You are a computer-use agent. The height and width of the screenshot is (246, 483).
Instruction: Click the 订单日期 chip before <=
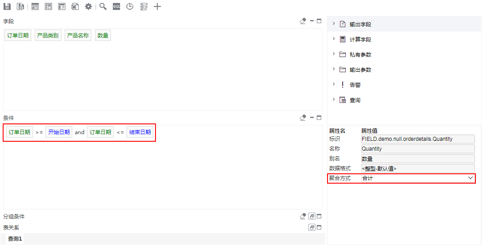tap(100, 132)
